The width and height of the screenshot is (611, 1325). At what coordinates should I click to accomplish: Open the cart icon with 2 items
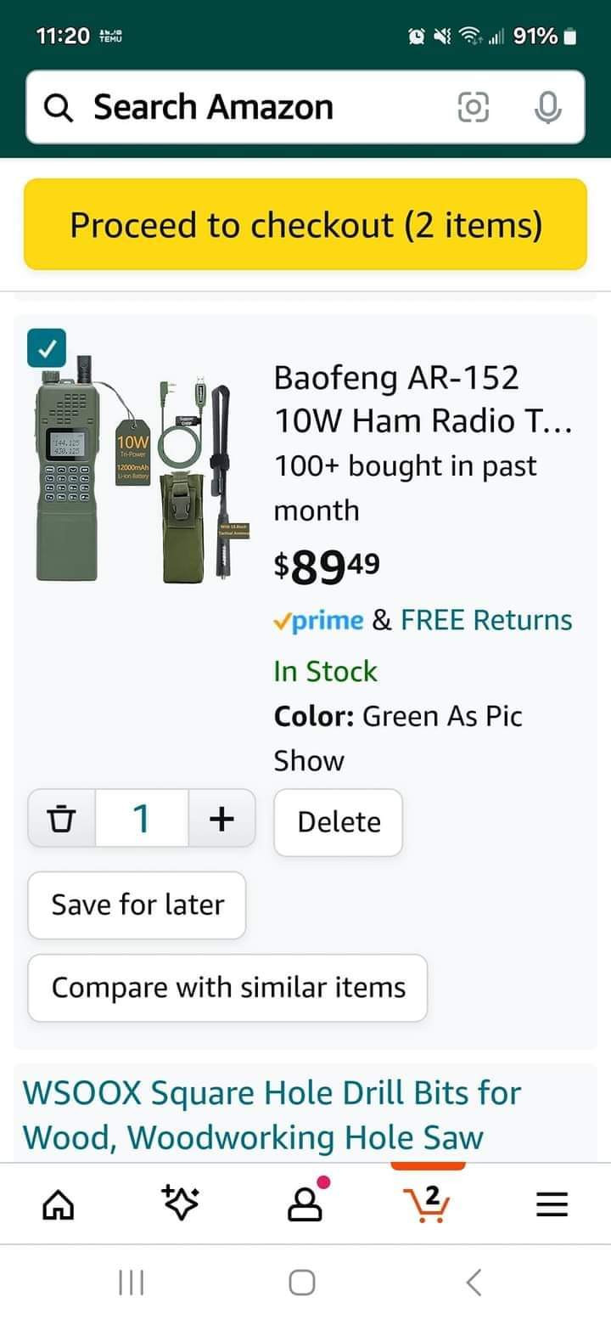[x=428, y=1204]
